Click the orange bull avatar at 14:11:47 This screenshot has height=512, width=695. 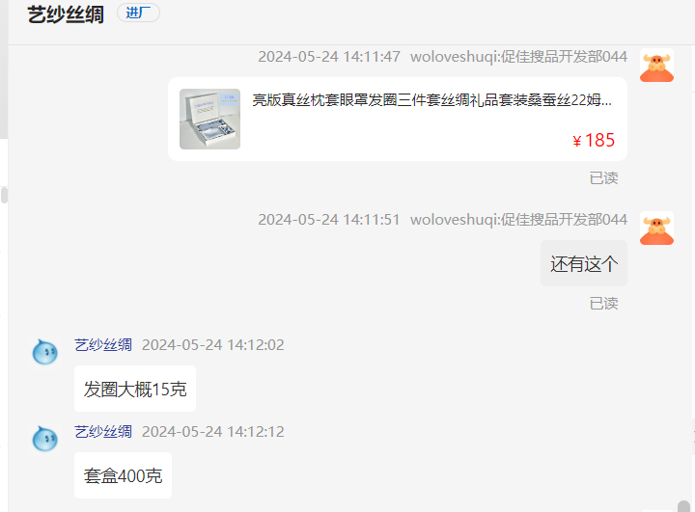click(x=656, y=66)
